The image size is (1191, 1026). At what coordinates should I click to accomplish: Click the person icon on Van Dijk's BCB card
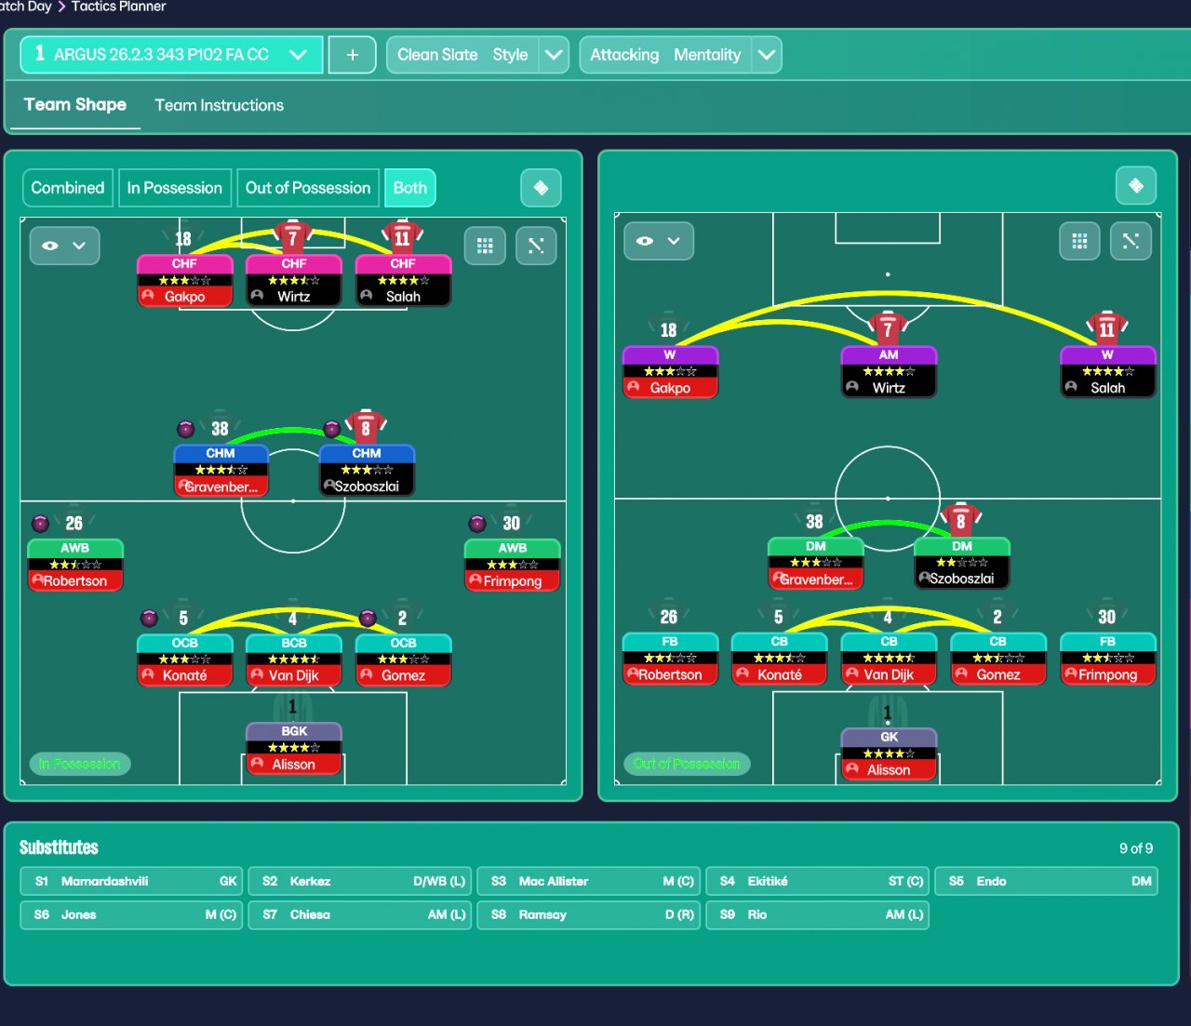257,674
